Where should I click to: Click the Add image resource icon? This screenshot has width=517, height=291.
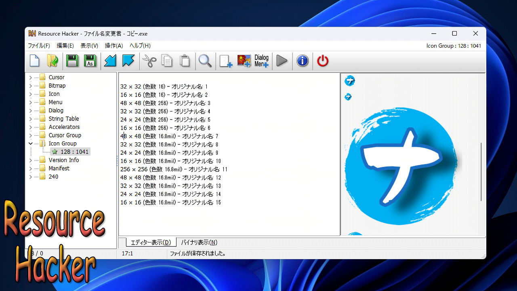244,61
